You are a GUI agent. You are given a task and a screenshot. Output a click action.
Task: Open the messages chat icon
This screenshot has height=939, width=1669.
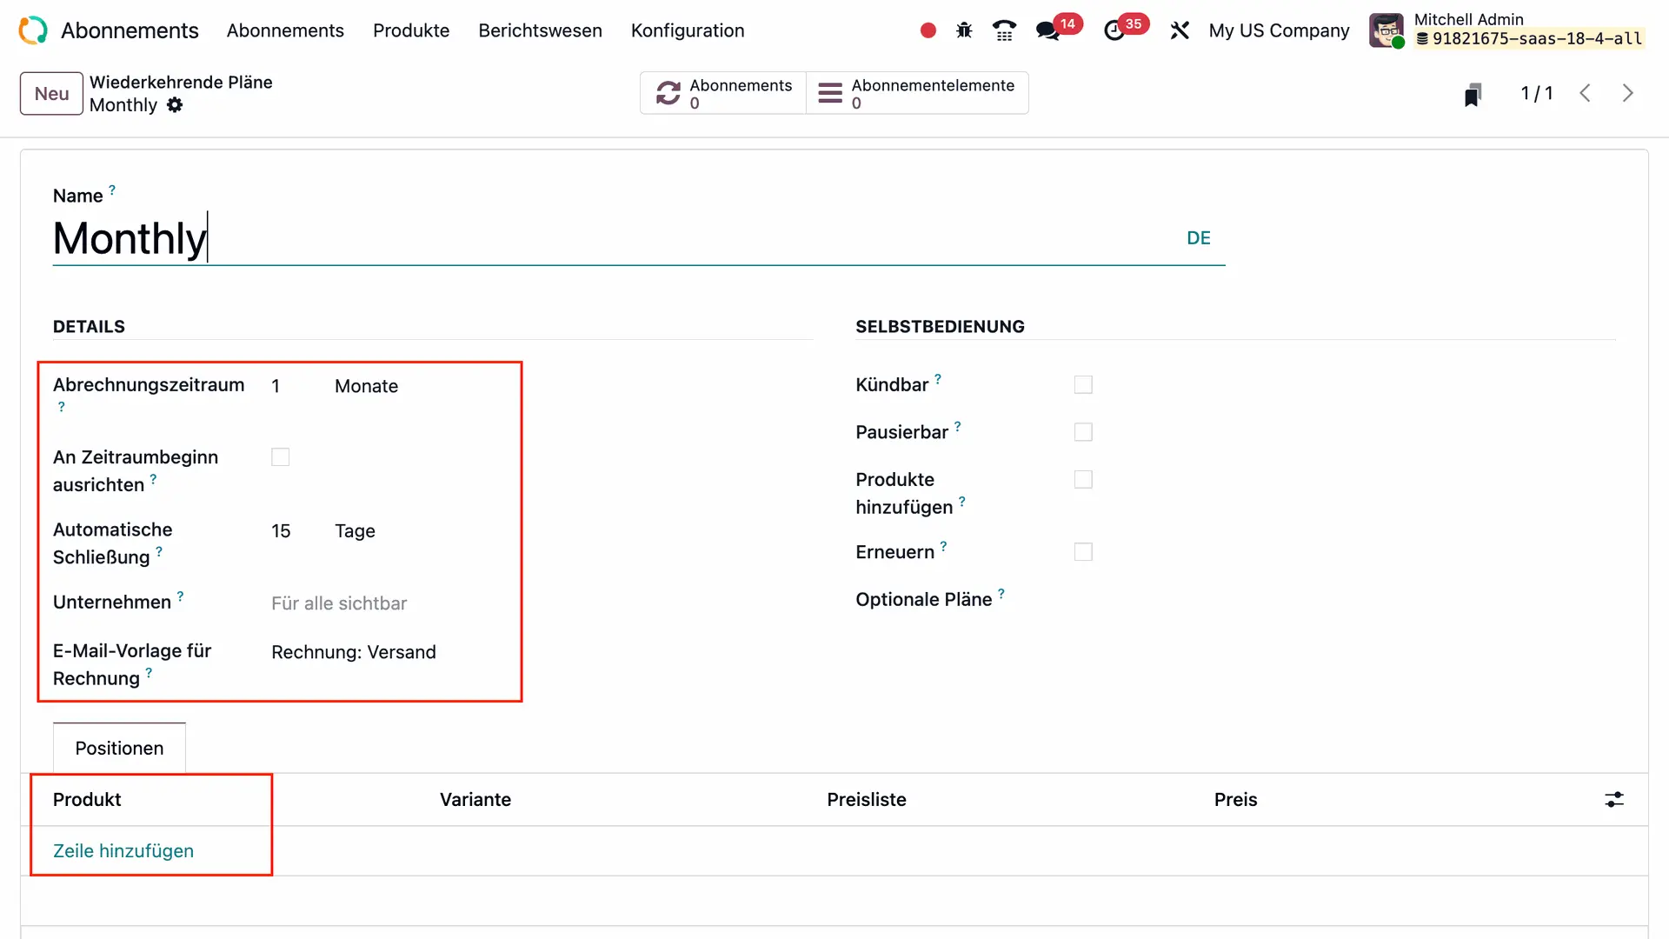tap(1047, 30)
